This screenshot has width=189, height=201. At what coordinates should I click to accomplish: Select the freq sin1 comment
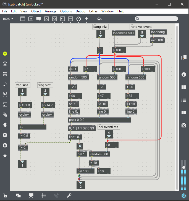pyautogui.click(x=22, y=85)
